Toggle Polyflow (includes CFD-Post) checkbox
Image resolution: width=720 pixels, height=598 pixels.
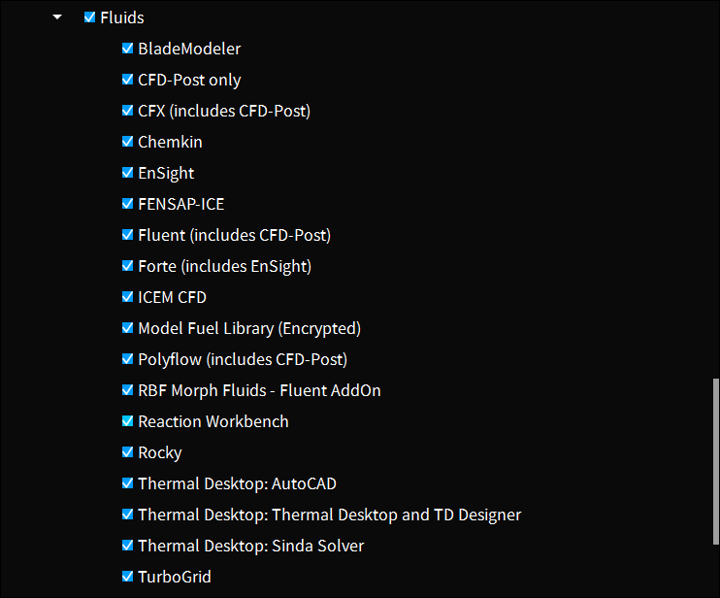point(127,359)
